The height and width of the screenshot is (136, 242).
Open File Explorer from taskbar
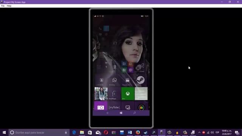pos(82,133)
